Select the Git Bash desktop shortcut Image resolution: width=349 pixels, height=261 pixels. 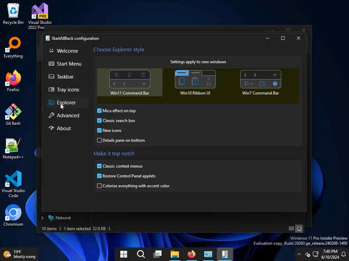pos(13,115)
